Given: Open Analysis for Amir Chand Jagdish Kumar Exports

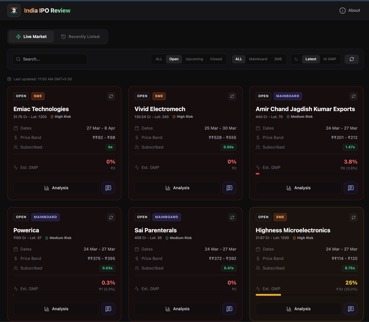Looking at the screenshot, I should tap(299, 188).
